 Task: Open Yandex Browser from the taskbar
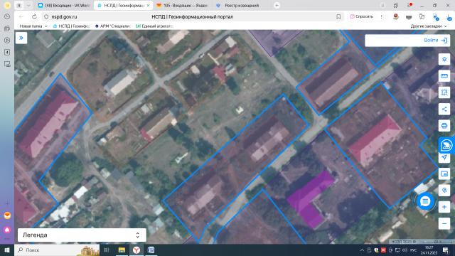click(x=136, y=250)
